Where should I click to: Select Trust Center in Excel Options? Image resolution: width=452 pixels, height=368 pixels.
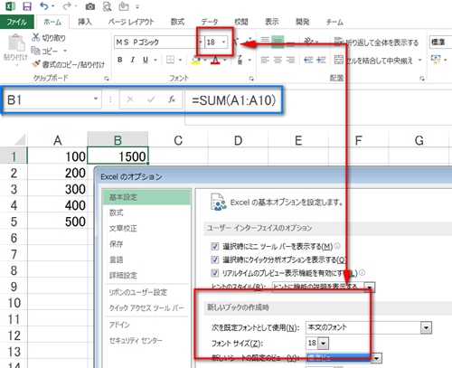146,341
